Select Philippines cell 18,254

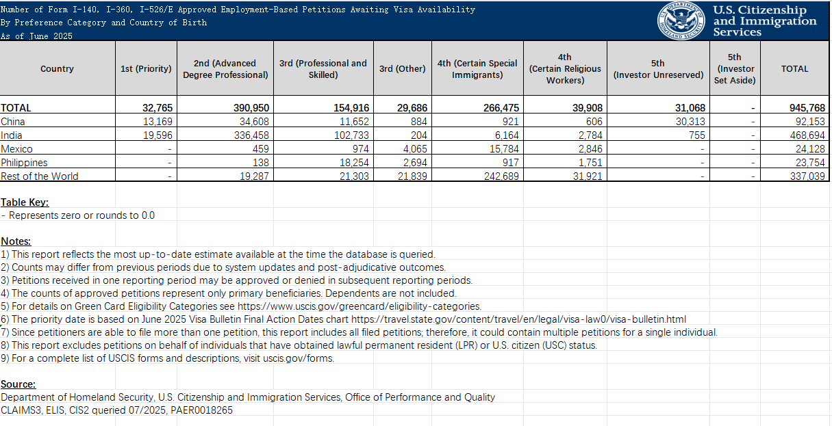(x=323, y=163)
